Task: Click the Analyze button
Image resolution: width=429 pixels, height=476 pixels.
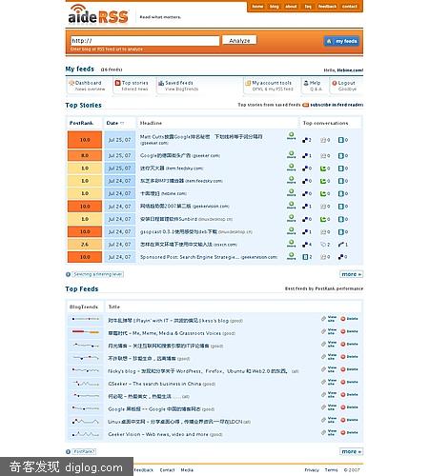Action: [x=239, y=40]
